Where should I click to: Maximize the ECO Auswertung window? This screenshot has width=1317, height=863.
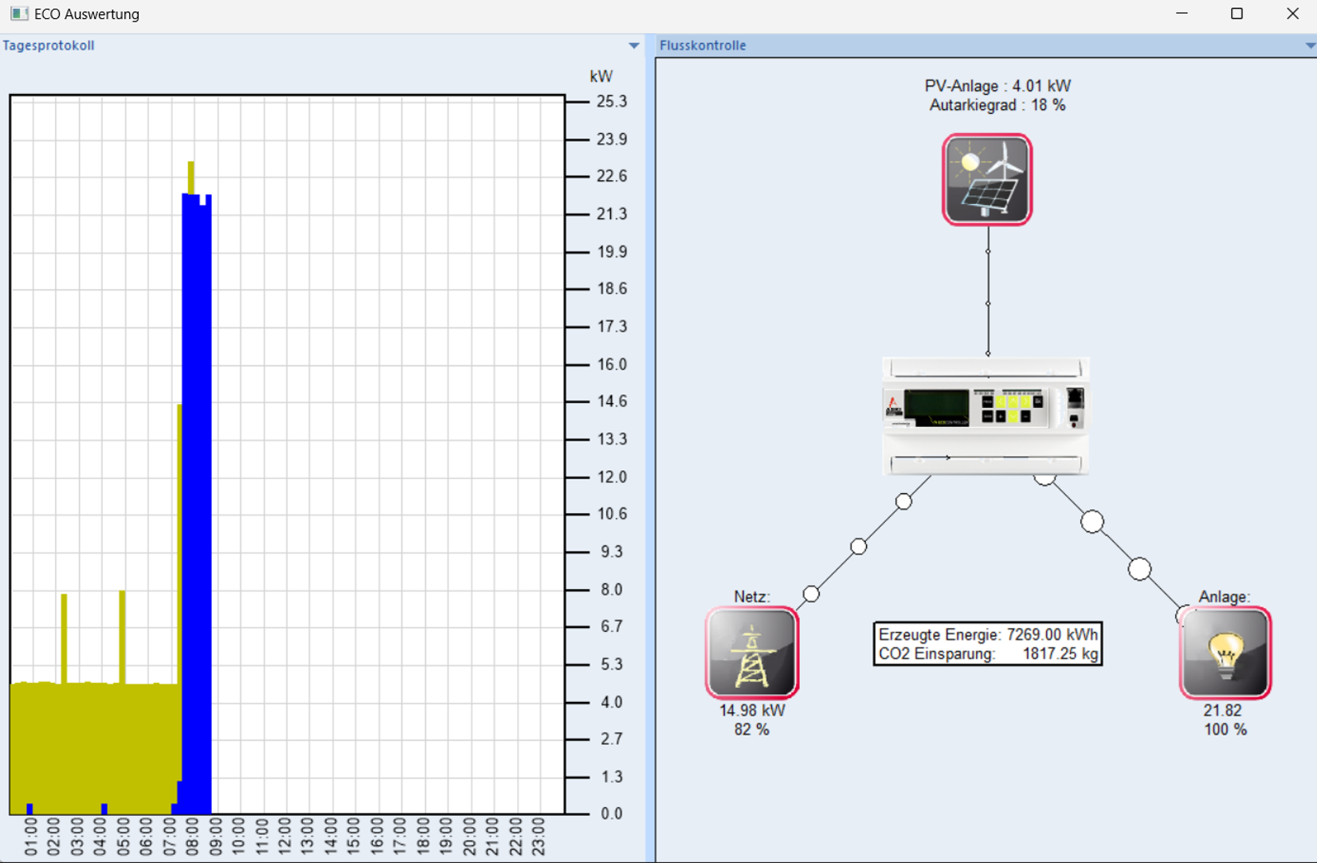click(1237, 14)
